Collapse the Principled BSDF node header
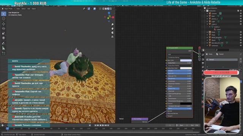The height and width of the screenshot is (136, 243). tap(167, 48)
